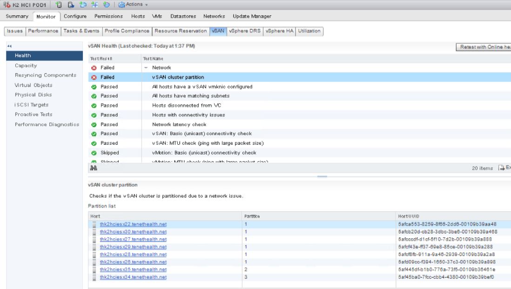This screenshot has width=511, height=289.
Task: Click failed icon for vSAN cluster partition
Action: (94, 78)
